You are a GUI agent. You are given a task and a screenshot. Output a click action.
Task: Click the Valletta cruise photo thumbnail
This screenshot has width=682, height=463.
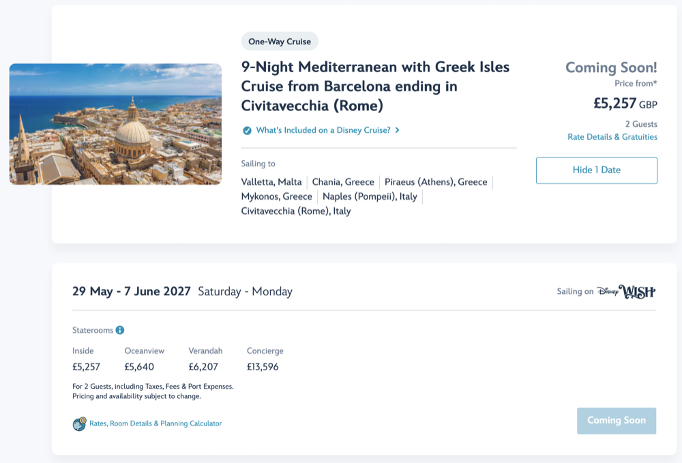coord(115,124)
